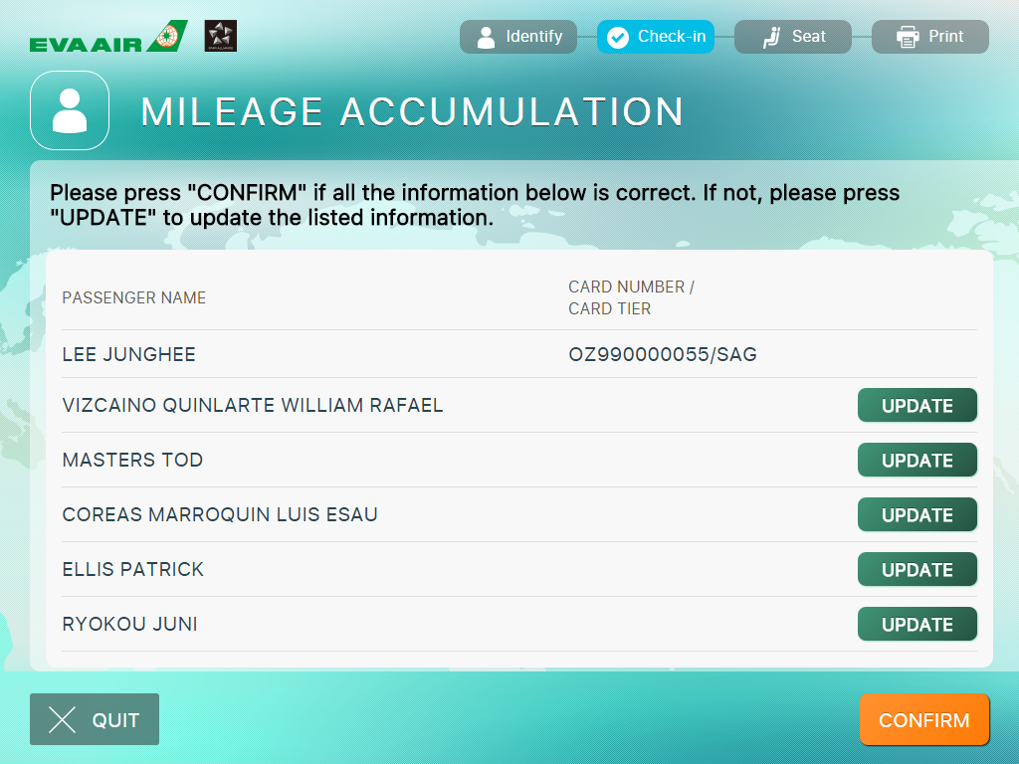The image size is (1019, 764).
Task: Click the passenger profile icon beside the title
Action: point(70,110)
